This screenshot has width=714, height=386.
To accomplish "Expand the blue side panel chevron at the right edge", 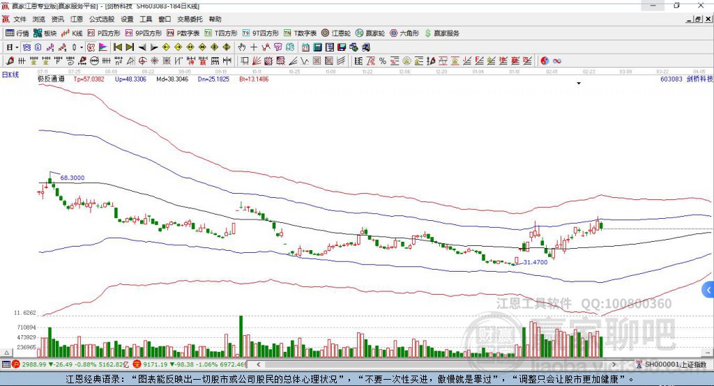I will point(708,290).
